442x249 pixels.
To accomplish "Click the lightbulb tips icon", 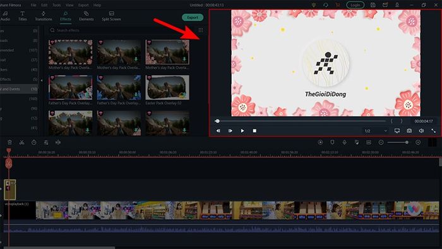I will coord(314,5).
